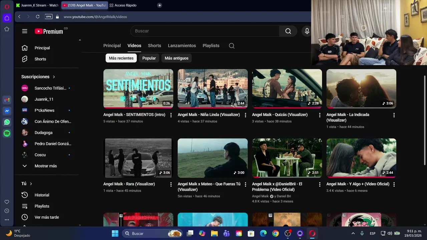Play the Y Algo + video thumbnail
Image resolution: width=427 pixels, height=240 pixels.
click(361, 158)
